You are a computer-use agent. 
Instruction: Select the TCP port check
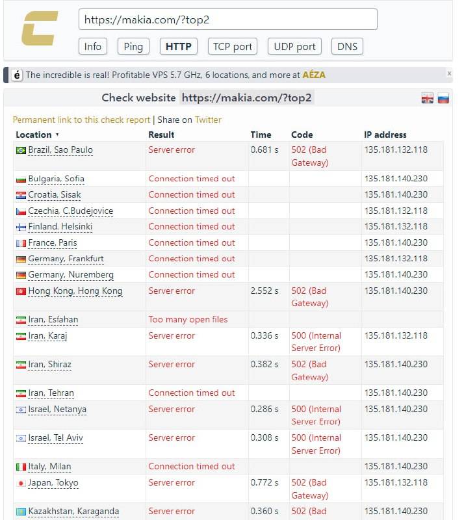pos(233,46)
